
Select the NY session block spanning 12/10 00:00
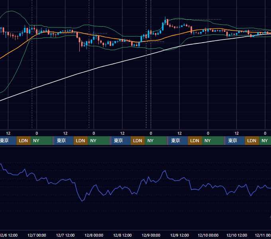pyautogui.click(x=213, y=141)
